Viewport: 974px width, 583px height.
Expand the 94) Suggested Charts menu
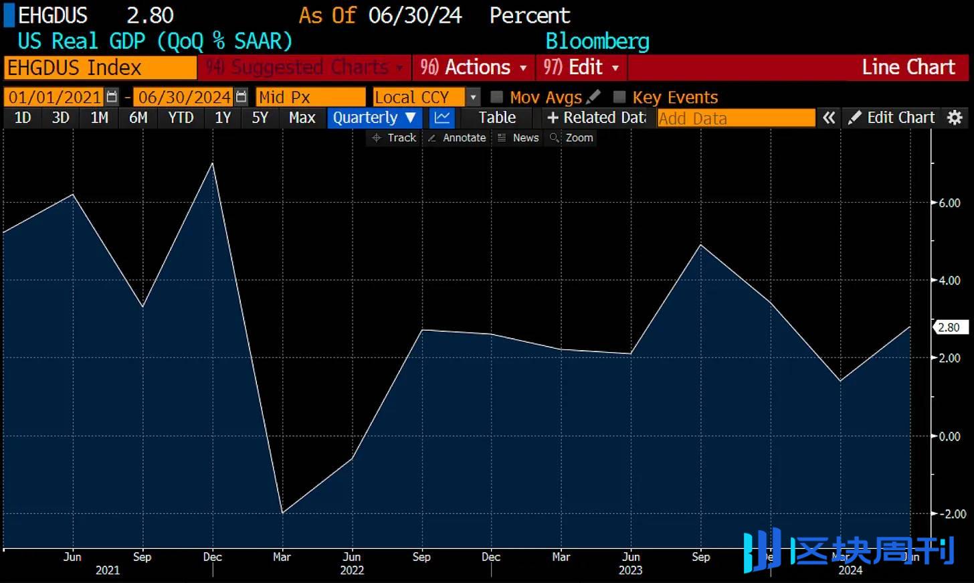coord(304,68)
